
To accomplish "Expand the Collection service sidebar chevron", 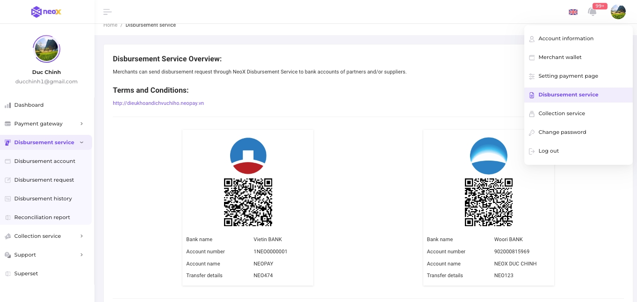I will 81,236.
